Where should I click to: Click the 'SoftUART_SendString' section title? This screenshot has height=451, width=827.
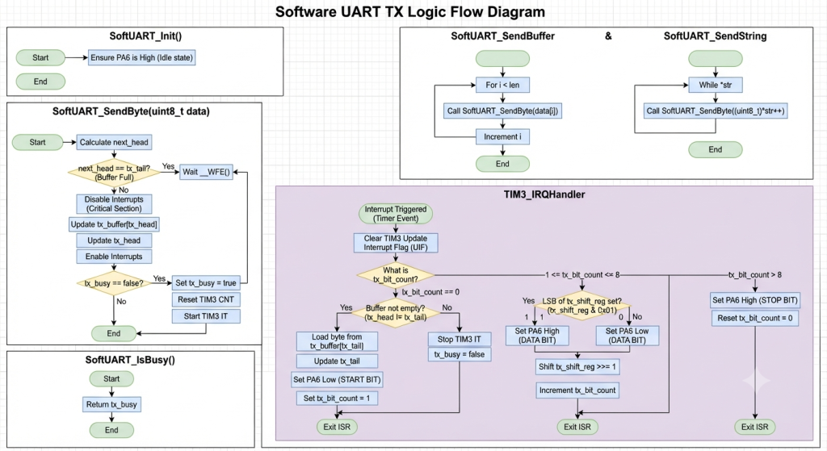[x=716, y=35]
